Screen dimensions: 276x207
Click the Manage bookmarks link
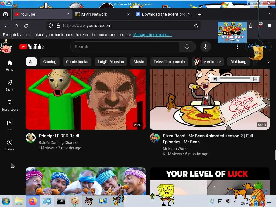[153, 35]
